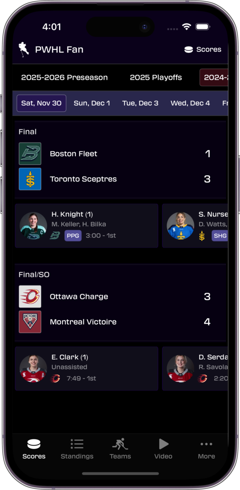Open the Teams skater icon

[x=120, y=443]
